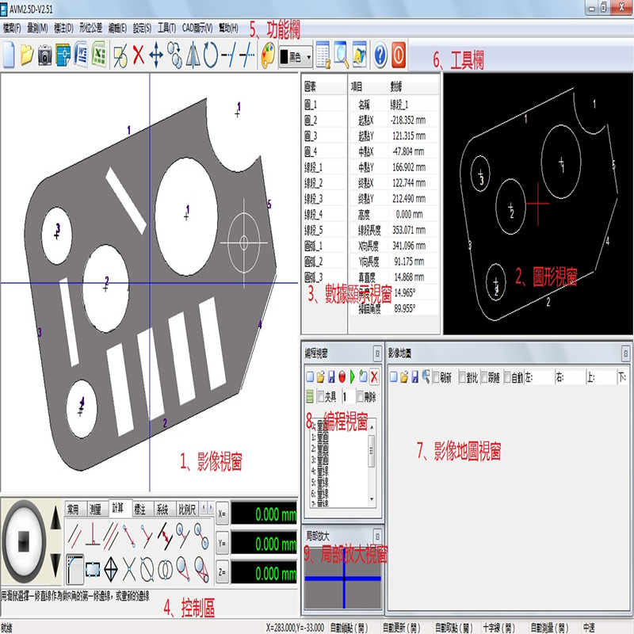Select the mirror tool in main toolbar
The image size is (634, 634).
coord(193,55)
